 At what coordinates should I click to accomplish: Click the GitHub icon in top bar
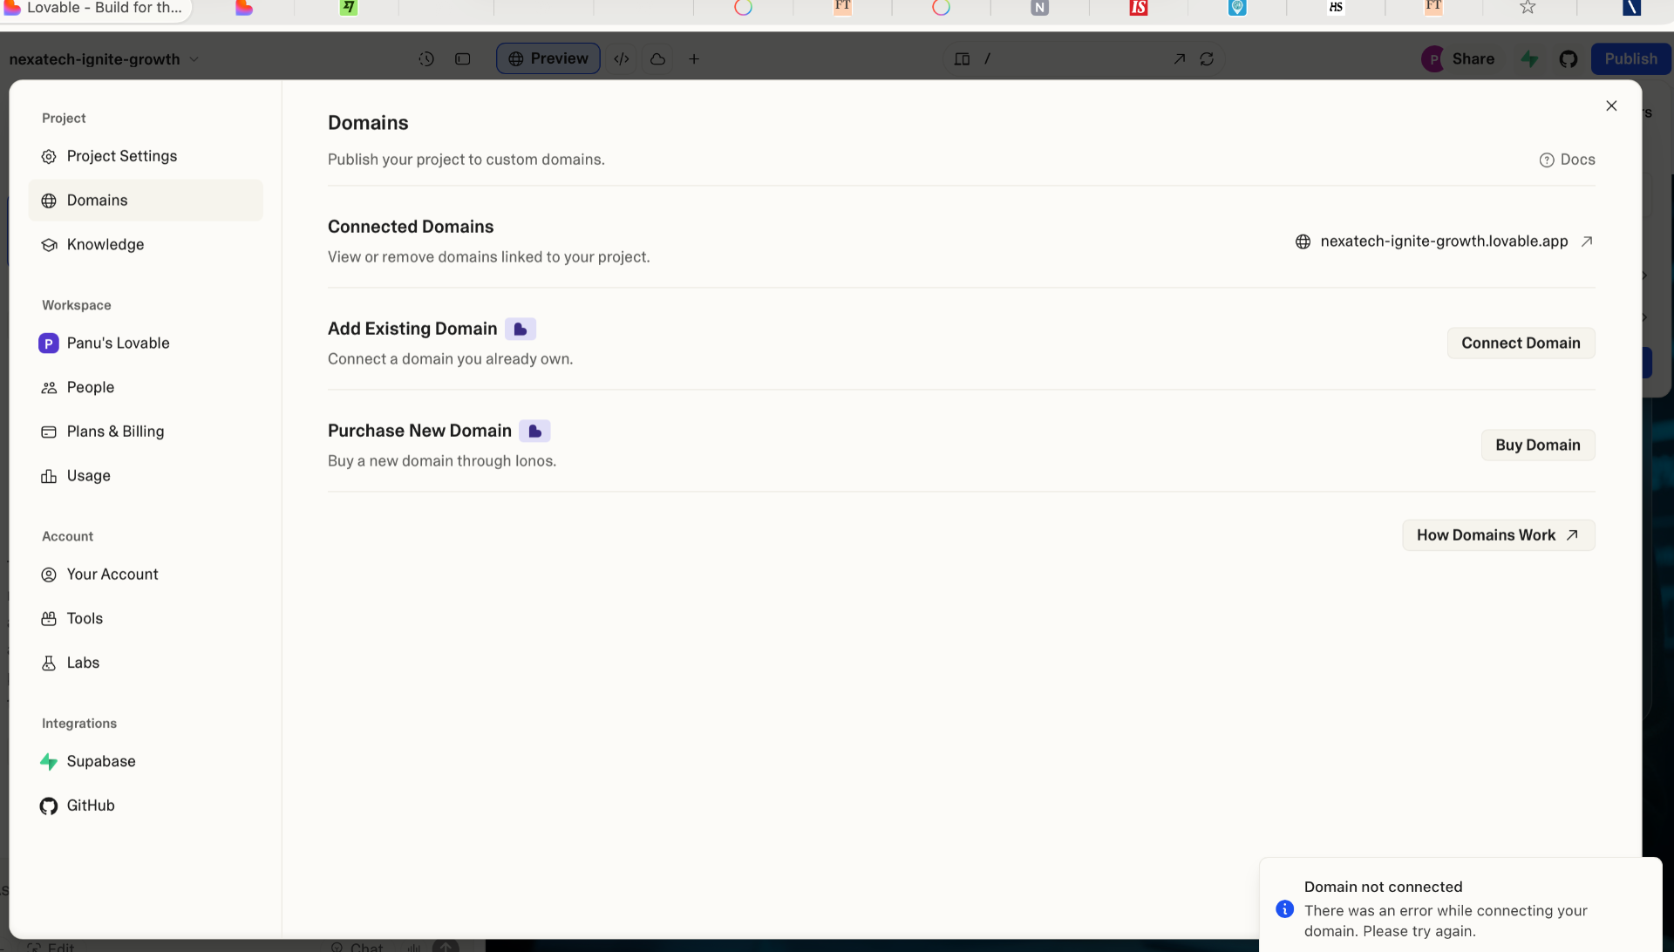point(1569,59)
